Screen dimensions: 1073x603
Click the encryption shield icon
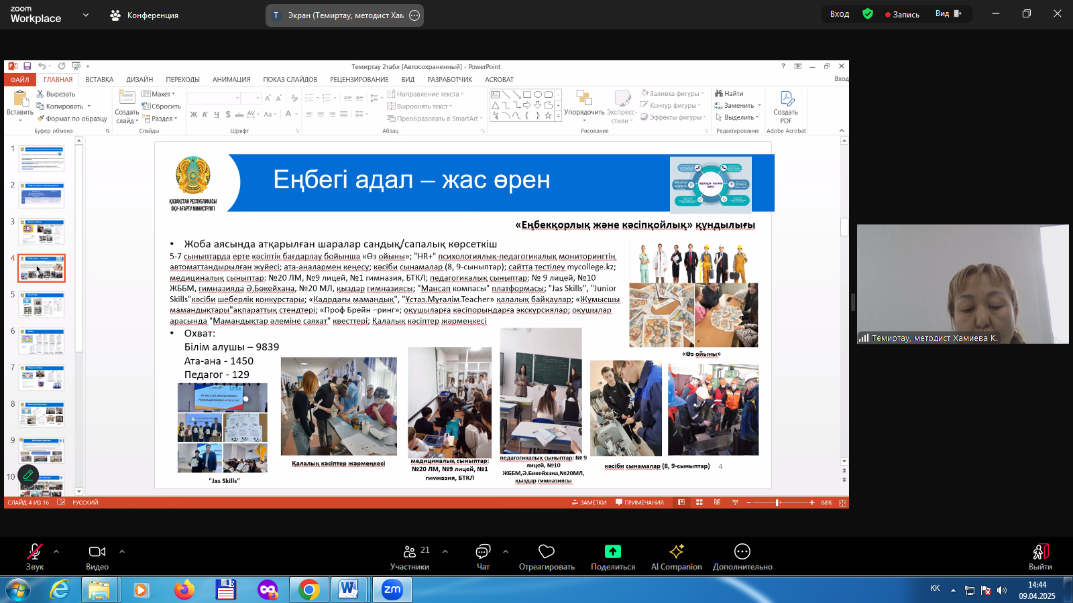868,14
